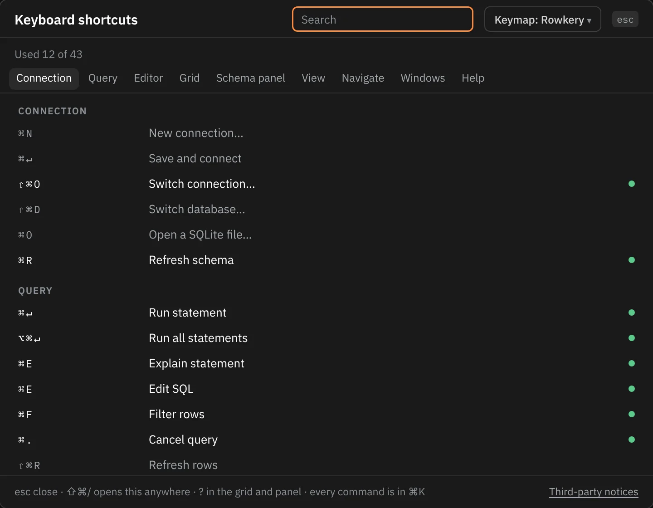Select the Connection tab
The image size is (653, 508).
click(44, 78)
